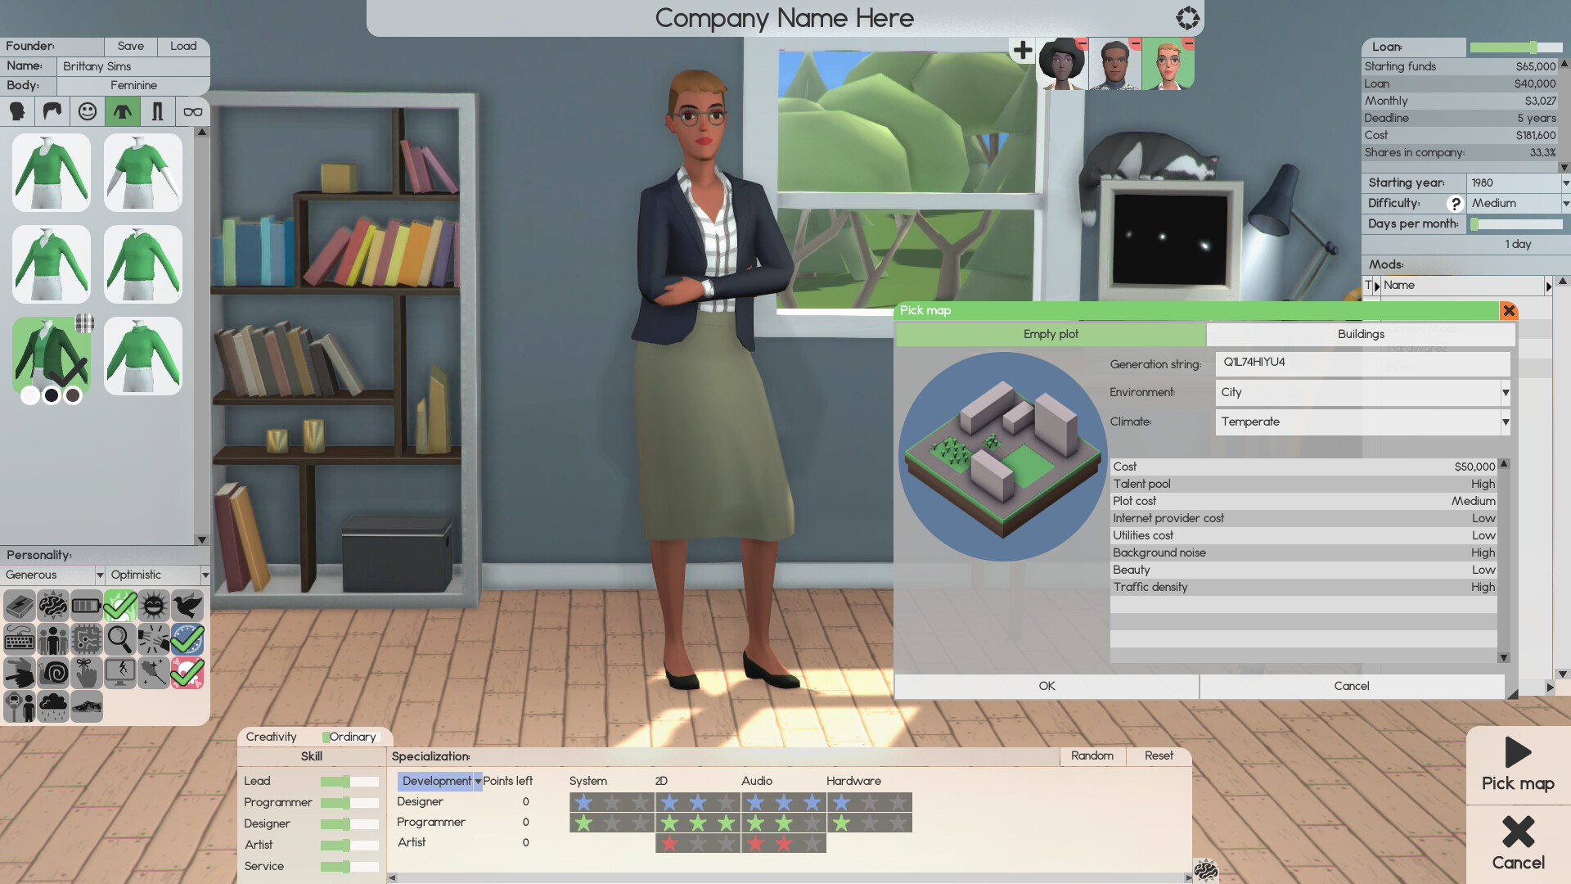This screenshot has width=1571, height=884.
Task: Select Environment dropdown in Pick map
Action: 1362,392
